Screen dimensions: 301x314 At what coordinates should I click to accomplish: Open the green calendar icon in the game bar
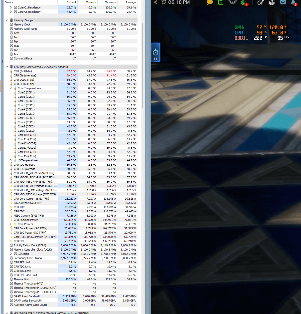pyautogui.click(x=221, y=2)
